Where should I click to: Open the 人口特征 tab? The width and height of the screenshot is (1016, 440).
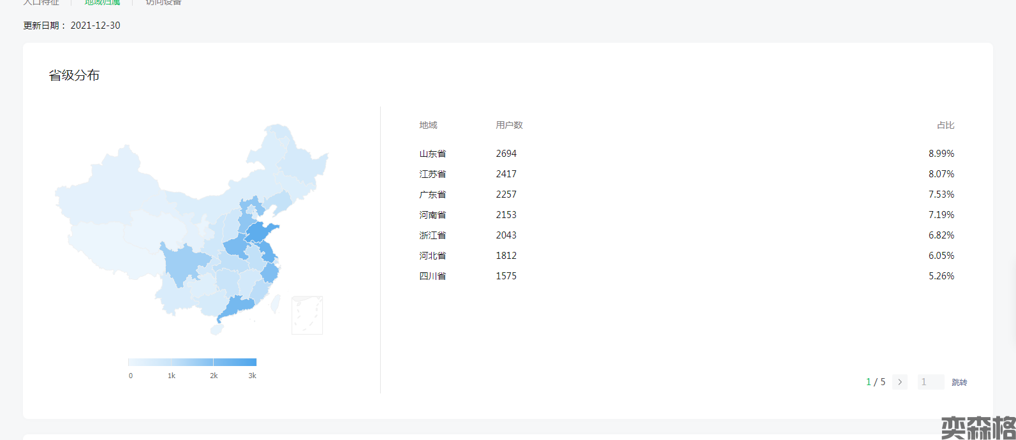click(x=41, y=3)
